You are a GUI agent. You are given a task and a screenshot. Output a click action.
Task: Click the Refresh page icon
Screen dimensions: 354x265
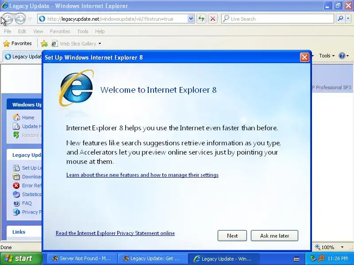pos(201,19)
